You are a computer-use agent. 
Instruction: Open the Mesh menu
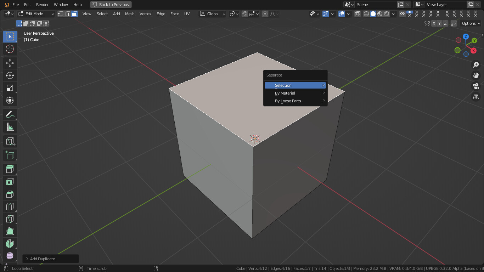(130, 14)
